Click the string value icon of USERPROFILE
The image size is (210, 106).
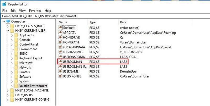tap(60, 76)
